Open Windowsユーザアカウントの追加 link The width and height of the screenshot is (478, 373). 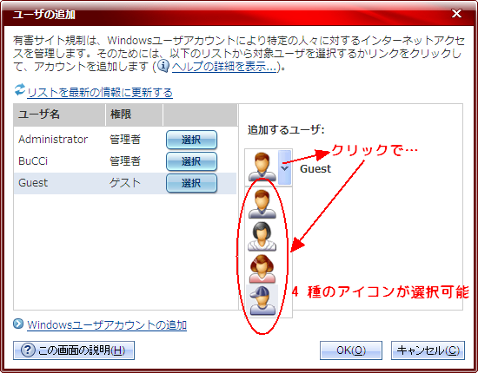107,325
